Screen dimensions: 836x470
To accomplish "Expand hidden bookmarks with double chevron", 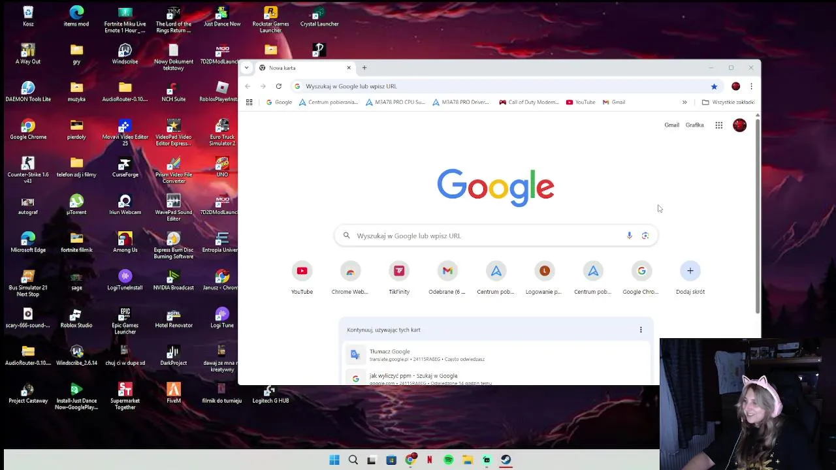I will click(x=684, y=102).
